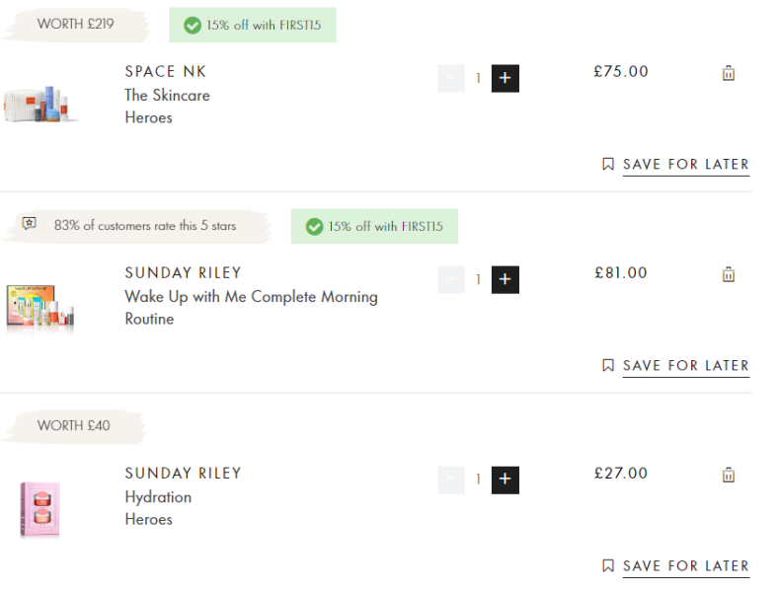Save Wake Up with Me for later
The width and height of the screenshot is (778, 592).
685,365
